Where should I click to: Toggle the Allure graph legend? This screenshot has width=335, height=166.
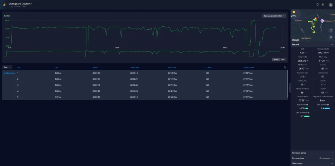tap(7, 16)
